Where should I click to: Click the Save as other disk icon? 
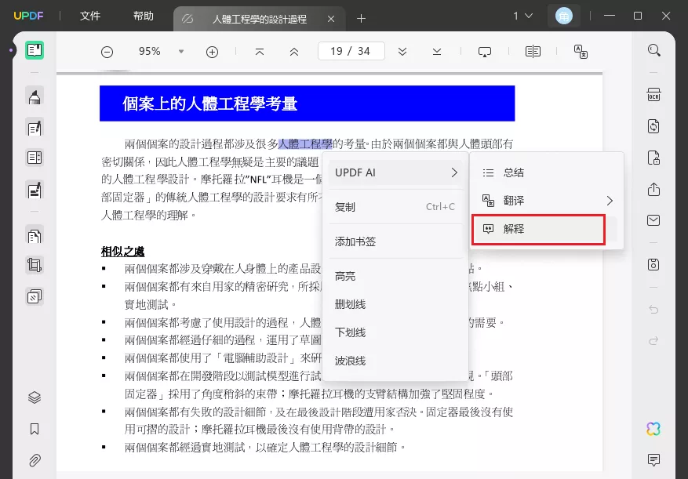coord(653,264)
